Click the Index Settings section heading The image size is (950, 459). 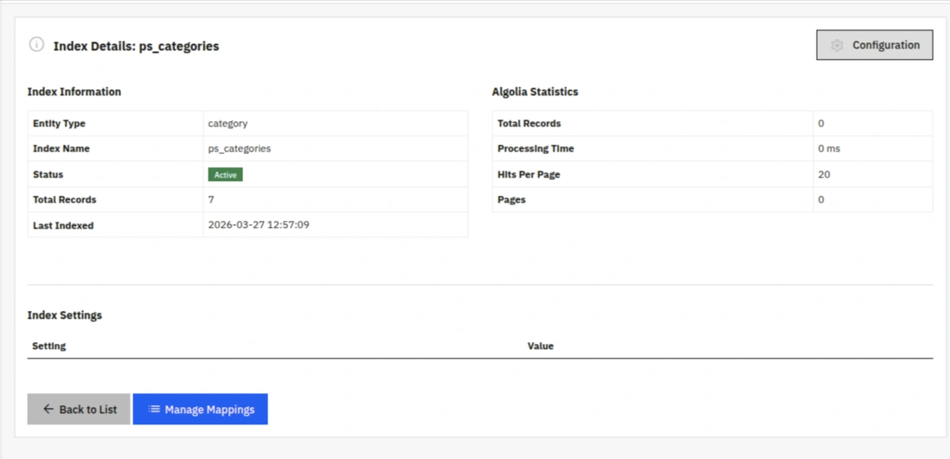65,315
